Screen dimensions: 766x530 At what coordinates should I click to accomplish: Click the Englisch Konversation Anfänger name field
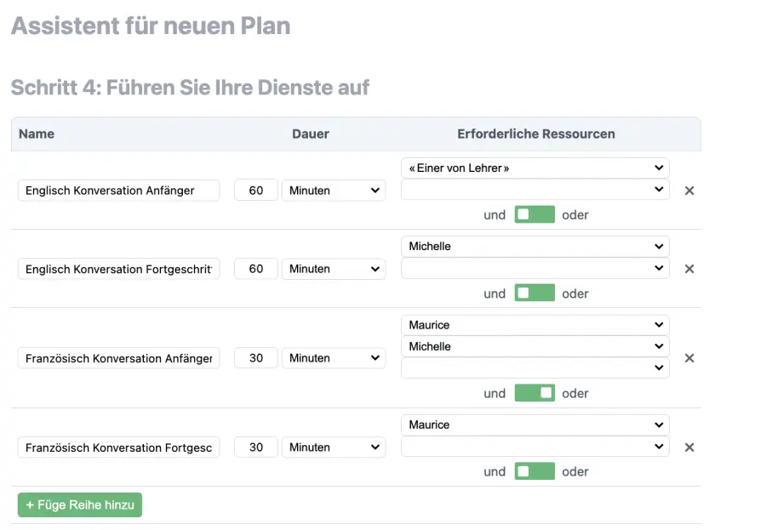118,191
